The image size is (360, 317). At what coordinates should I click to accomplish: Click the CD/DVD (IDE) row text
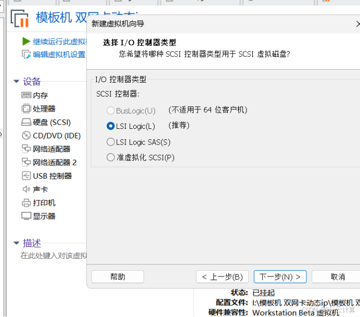coord(57,136)
